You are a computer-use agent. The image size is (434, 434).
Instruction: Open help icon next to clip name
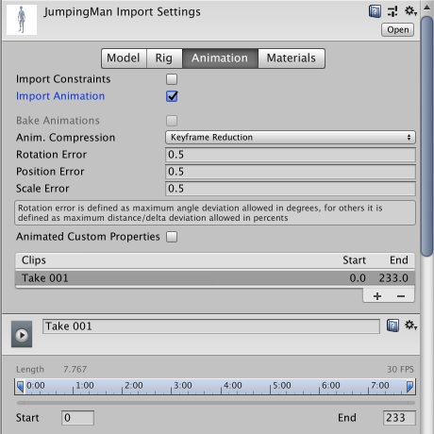(x=392, y=325)
